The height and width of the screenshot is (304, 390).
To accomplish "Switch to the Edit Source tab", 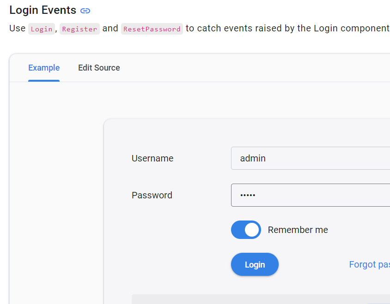I will click(99, 68).
